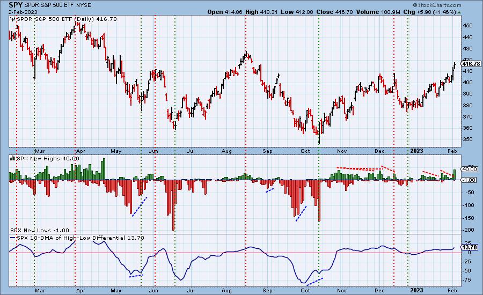The image size is (483, 295).
Task: Click the Aug label on the bottom date axis
Action: (x=226, y=290)
